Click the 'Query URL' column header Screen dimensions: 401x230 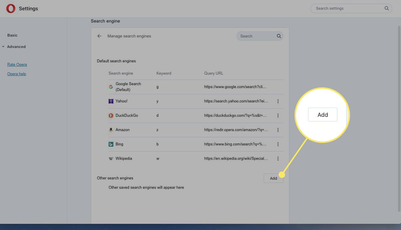tap(213, 73)
